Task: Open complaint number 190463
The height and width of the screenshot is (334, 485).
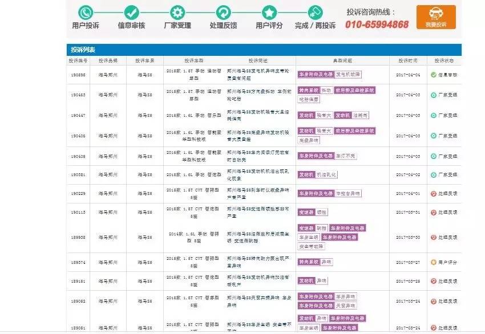Action: [x=78, y=95]
